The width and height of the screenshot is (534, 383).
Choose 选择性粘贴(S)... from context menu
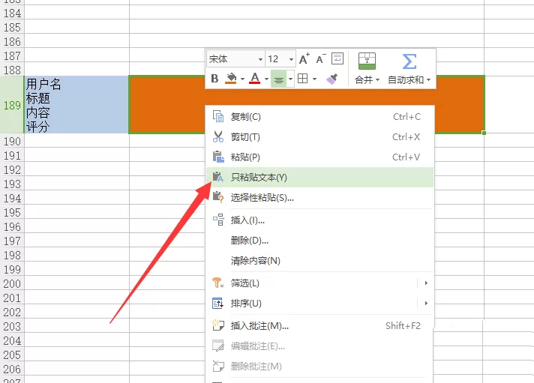tap(319, 197)
